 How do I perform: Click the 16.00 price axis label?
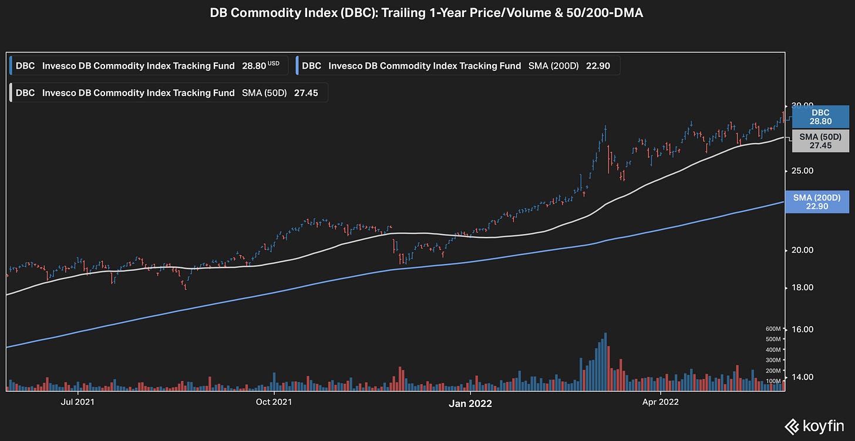click(x=803, y=329)
